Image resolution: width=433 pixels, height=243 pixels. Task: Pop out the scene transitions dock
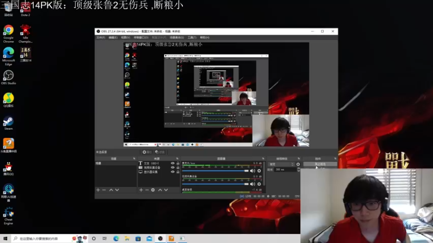click(299, 159)
